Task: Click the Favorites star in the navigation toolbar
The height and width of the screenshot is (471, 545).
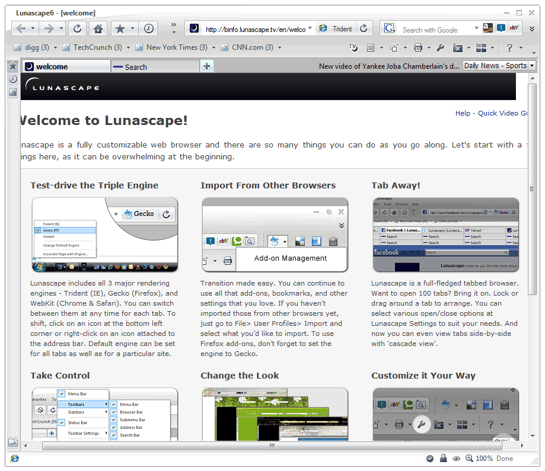Action: 120,28
